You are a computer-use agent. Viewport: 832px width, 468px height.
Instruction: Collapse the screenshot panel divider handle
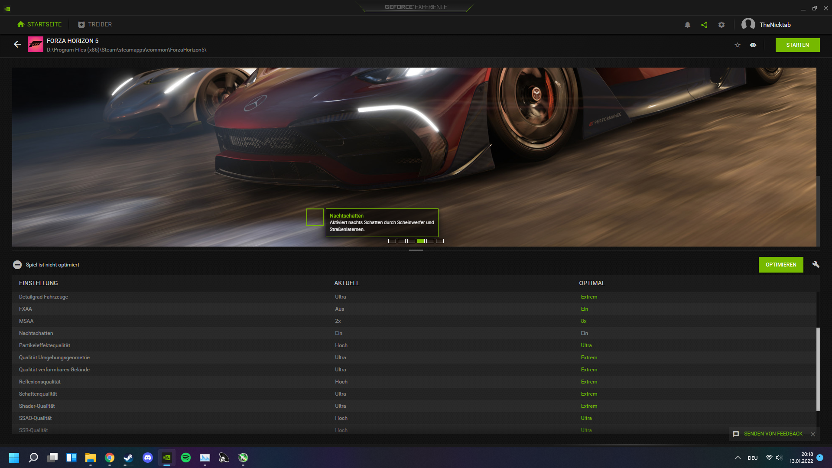[416, 250]
